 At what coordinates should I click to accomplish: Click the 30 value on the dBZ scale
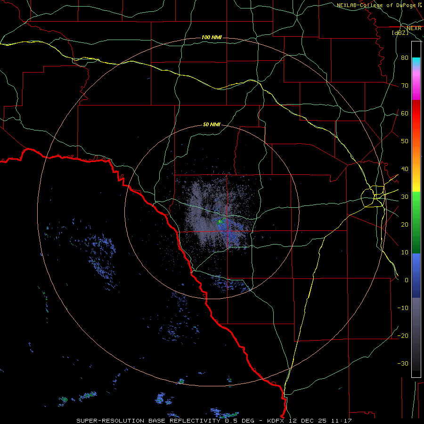point(405,197)
